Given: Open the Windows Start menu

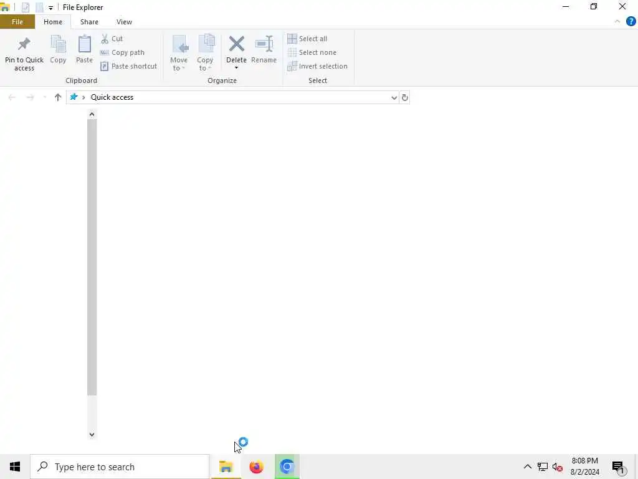Looking at the screenshot, I should 15,467.
